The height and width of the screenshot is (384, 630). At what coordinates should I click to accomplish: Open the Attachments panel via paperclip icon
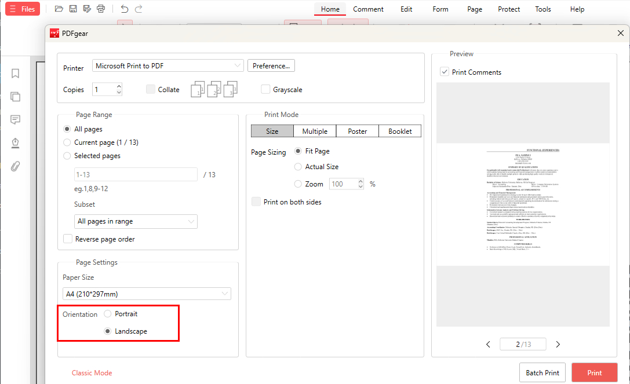pos(15,166)
